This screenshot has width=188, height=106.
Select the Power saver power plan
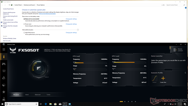[x=24, y=24]
